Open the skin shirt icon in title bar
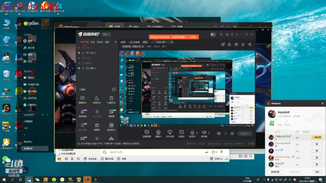Image resolution: width=326 pixels, height=183 pixels. click(232, 35)
